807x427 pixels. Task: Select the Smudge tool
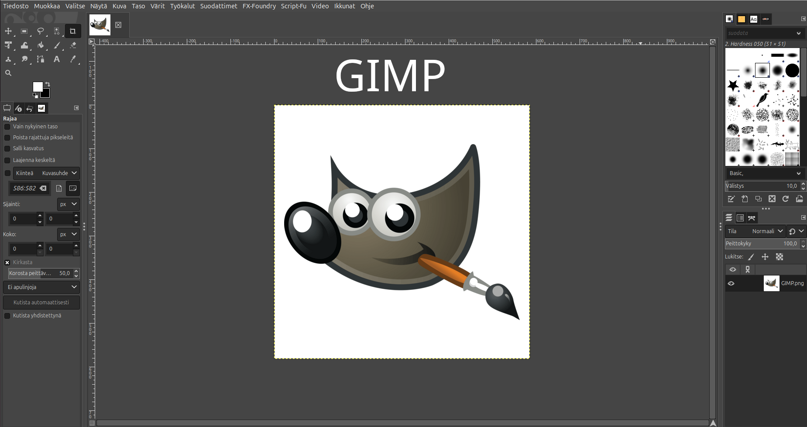point(24,59)
